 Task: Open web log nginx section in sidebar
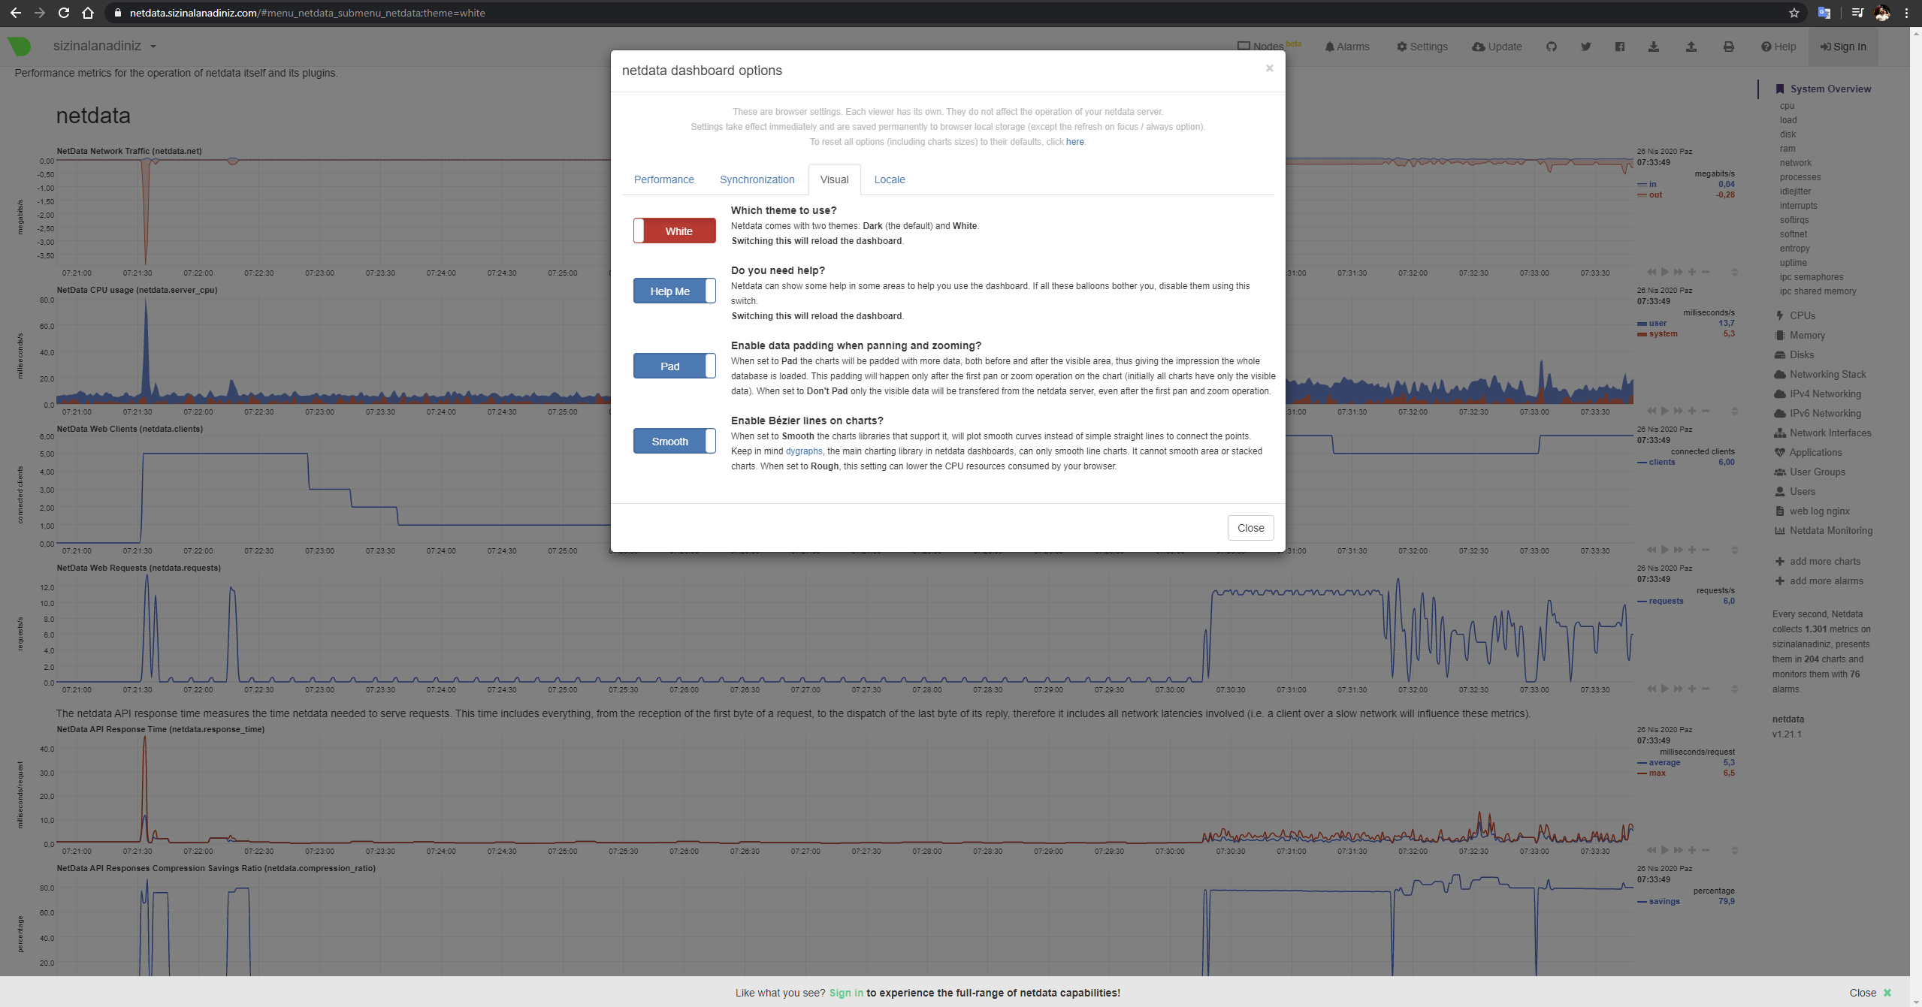pos(1819,511)
